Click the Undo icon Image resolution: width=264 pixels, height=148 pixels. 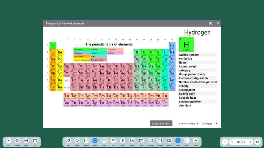(x=178, y=141)
